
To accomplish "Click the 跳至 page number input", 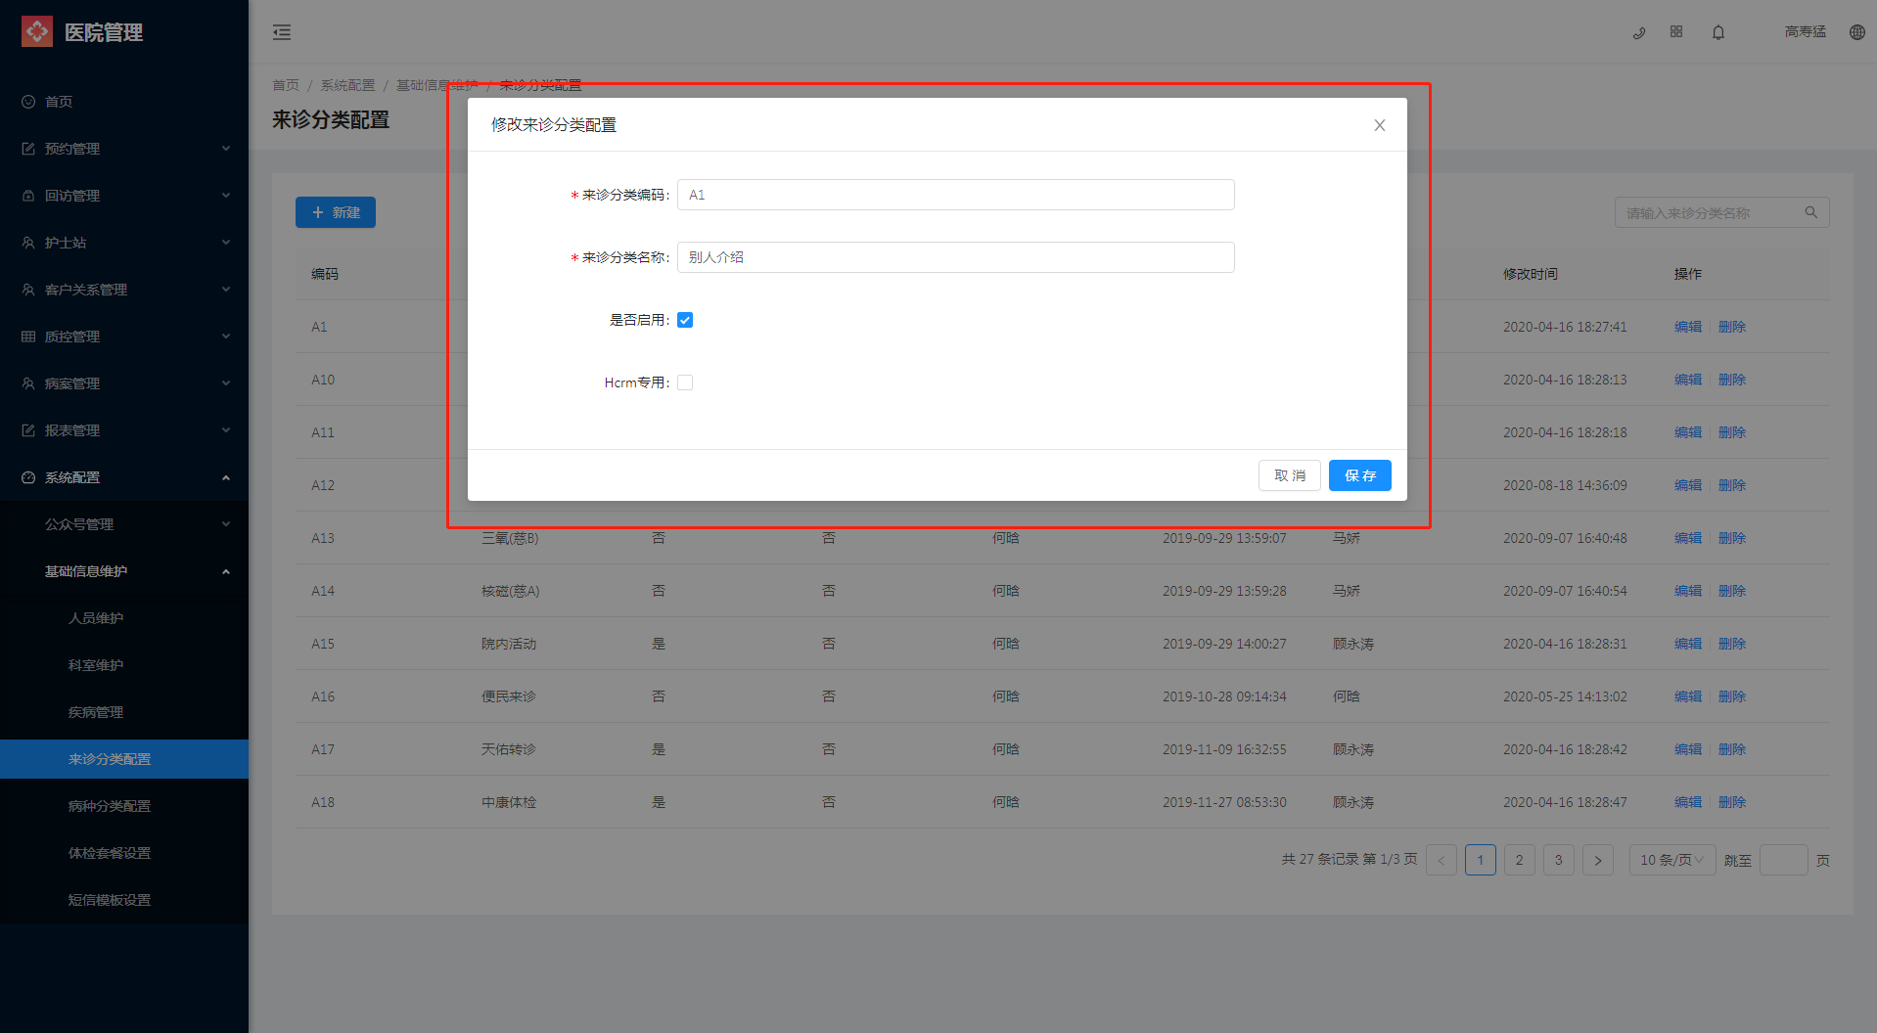I will tap(1783, 860).
